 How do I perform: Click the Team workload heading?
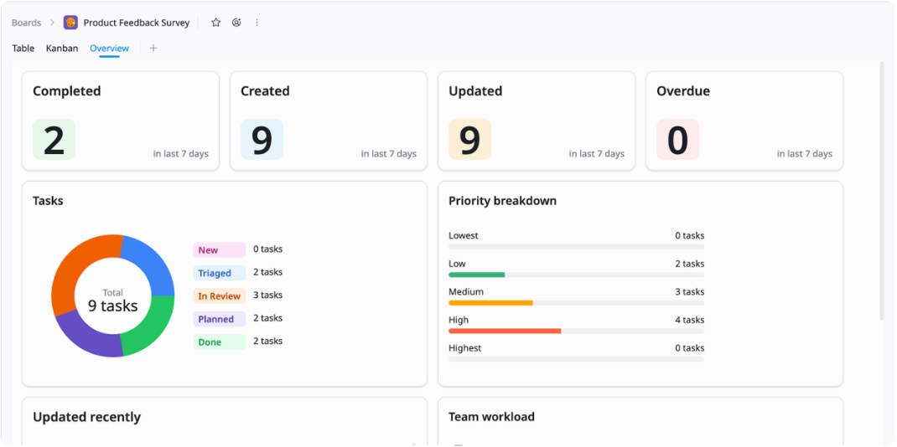click(x=491, y=417)
